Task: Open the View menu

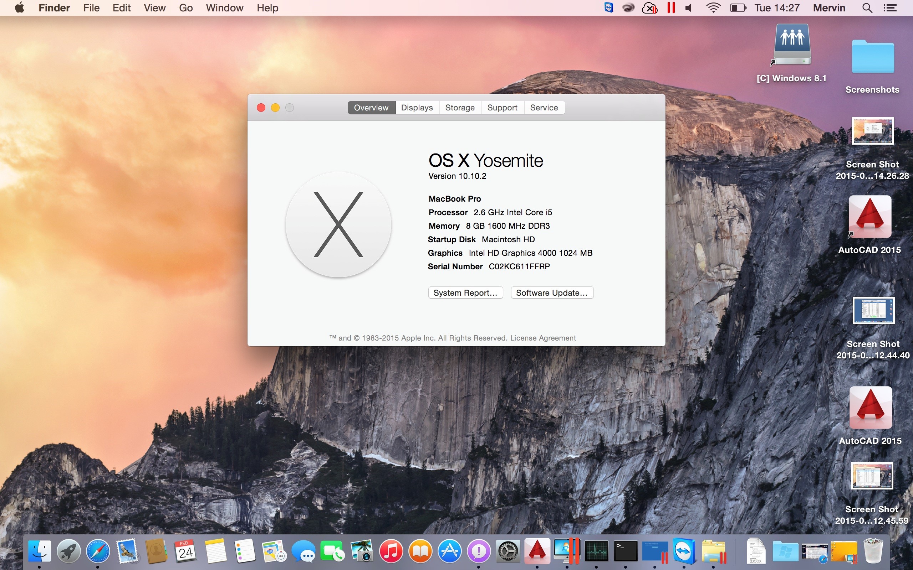Action: (x=155, y=7)
